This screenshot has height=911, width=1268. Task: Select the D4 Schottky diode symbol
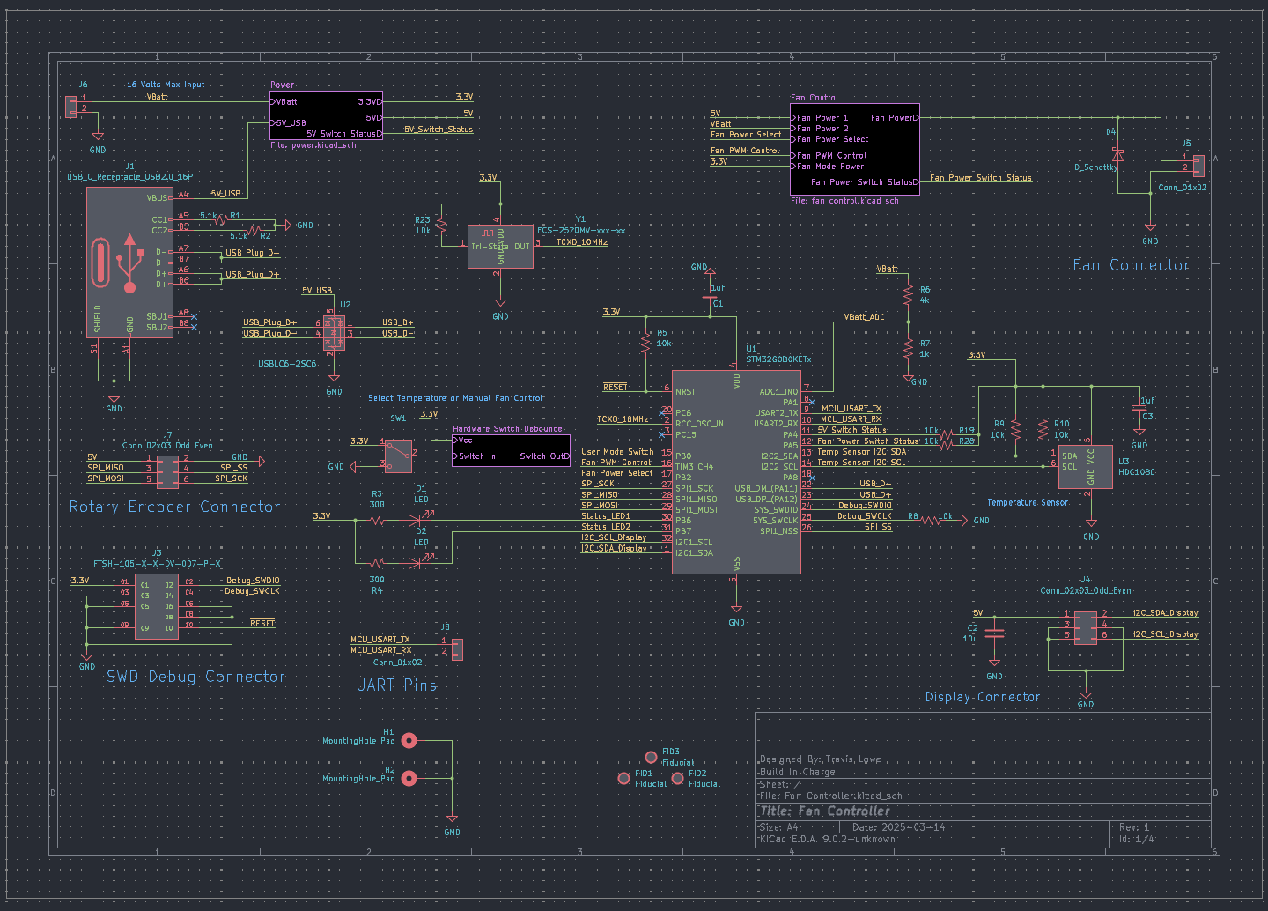[1117, 155]
